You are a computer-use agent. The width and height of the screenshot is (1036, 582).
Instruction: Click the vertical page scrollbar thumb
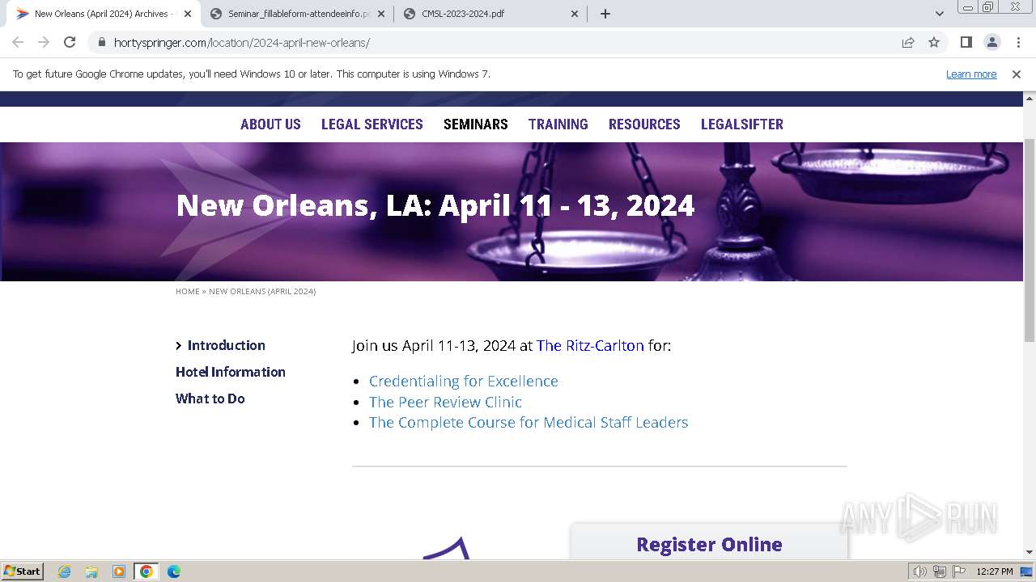pyautogui.click(x=1030, y=239)
